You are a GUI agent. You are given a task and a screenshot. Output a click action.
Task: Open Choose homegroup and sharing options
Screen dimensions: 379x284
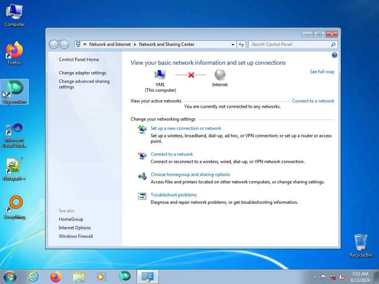(x=190, y=175)
